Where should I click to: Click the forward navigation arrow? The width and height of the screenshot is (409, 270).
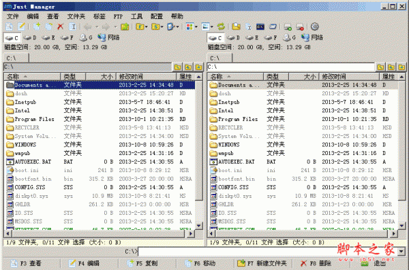click(x=106, y=27)
